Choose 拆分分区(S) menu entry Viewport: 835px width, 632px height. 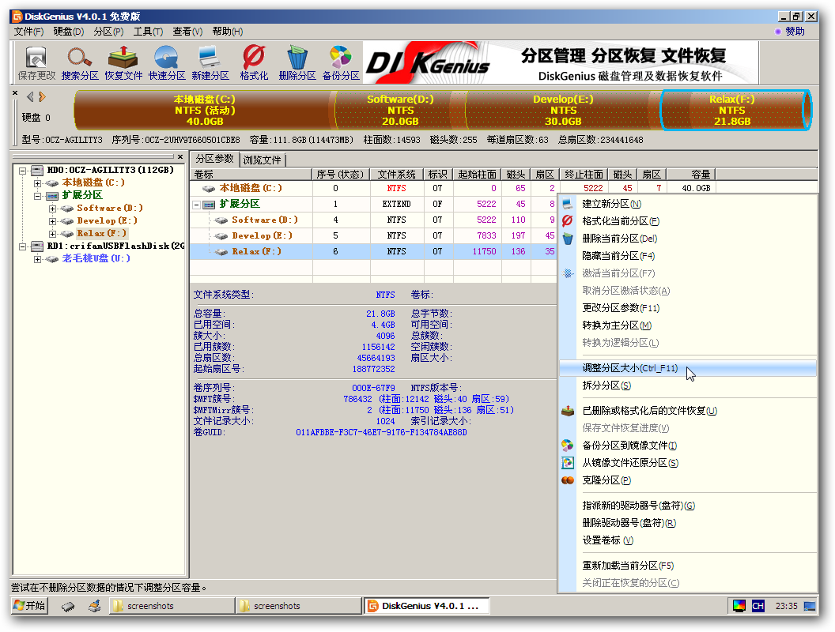pyautogui.click(x=687, y=386)
